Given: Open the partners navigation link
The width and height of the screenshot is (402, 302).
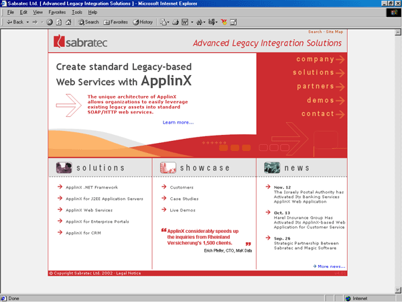Looking at the screenshot, I should pyautogui.click(x=321, y=87).
